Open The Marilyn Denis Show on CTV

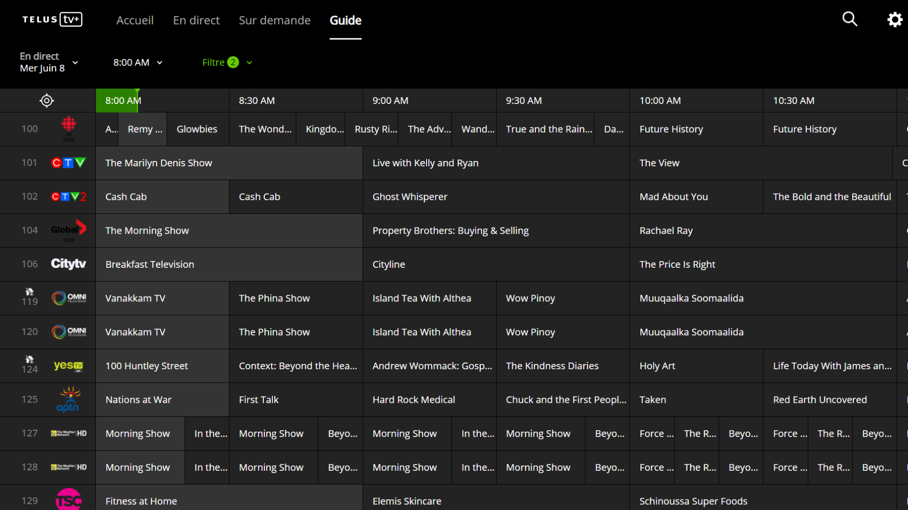[x=229, y=163]
